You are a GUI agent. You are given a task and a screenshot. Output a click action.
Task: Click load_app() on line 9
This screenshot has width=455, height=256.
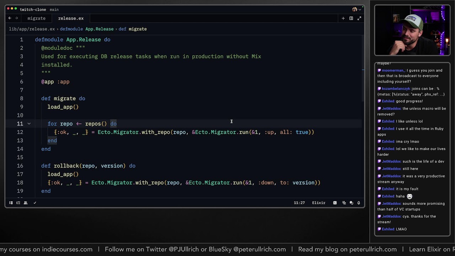[x=63, y=107]
